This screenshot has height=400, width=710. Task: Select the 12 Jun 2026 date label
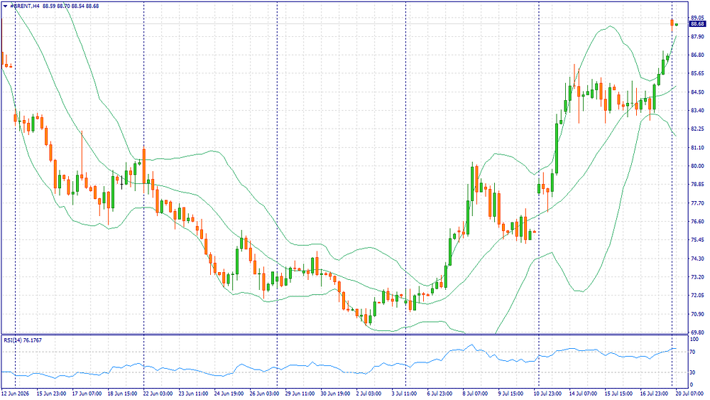[x=16, y=394]
